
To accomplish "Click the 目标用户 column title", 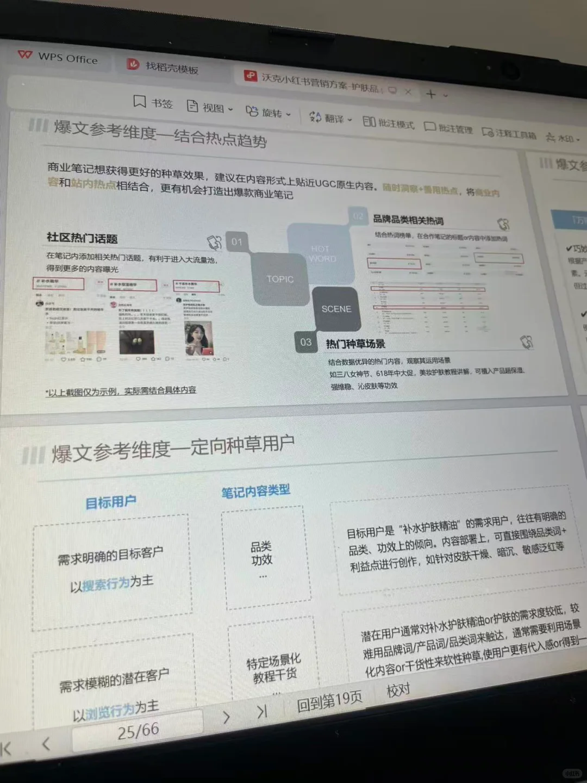I will coord(111,502).
